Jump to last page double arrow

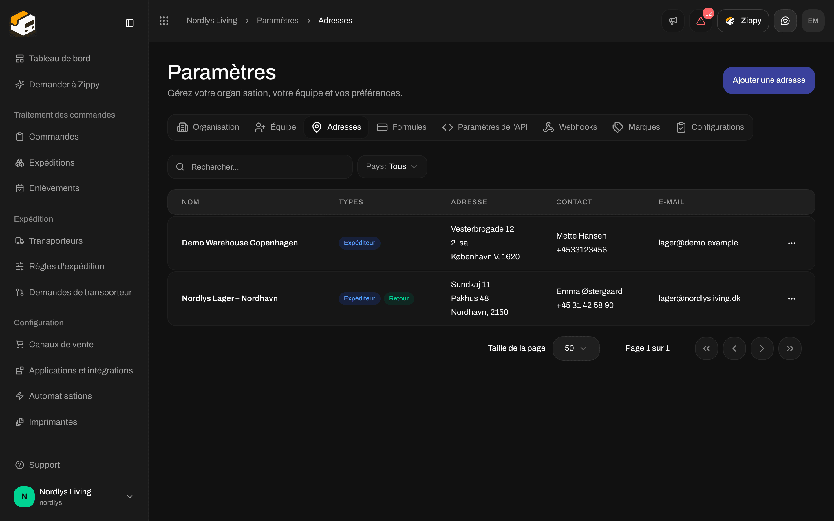789,348
